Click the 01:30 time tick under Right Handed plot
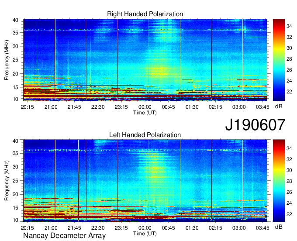The width and height of the screenshot is (297, 241). (x=192, y=107)
